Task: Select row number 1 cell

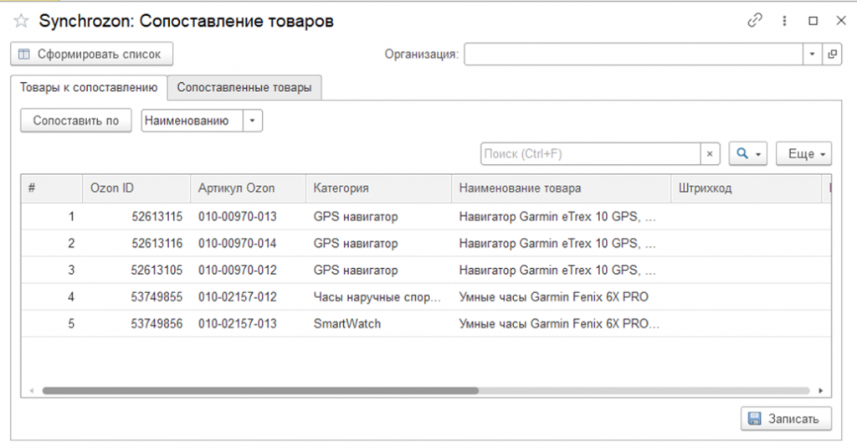Action: [x=52, y=217]
